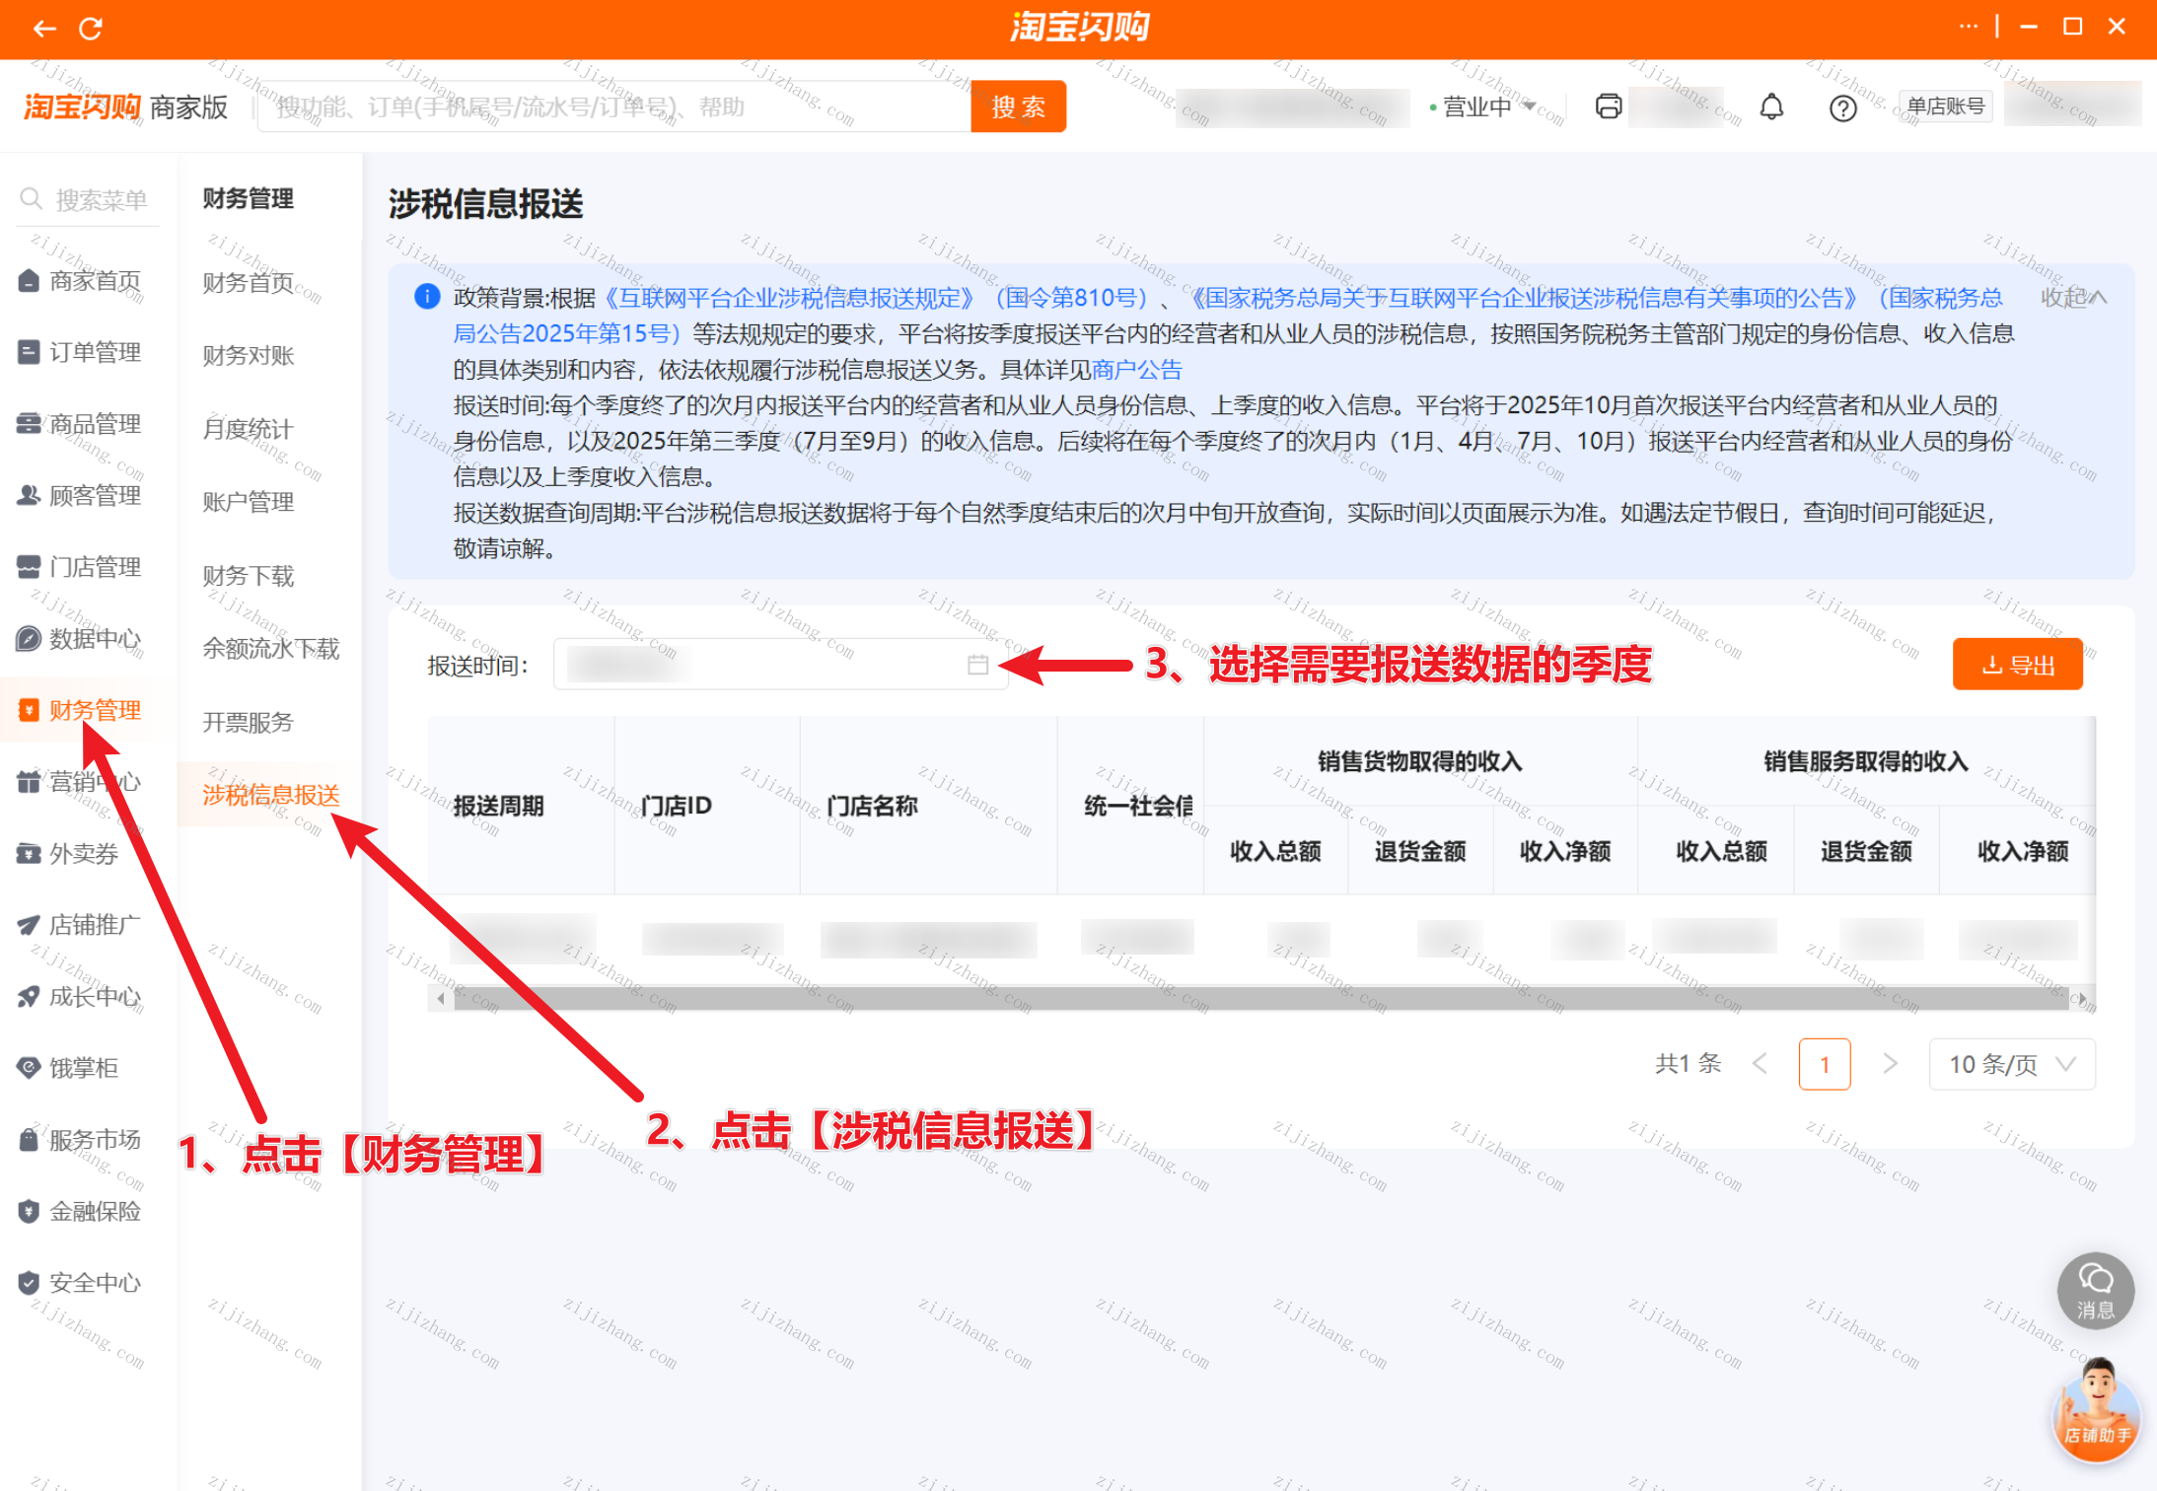Open the three-dots more menu in title bar
This screenshot has height=1491, width=2157.
1969,27
